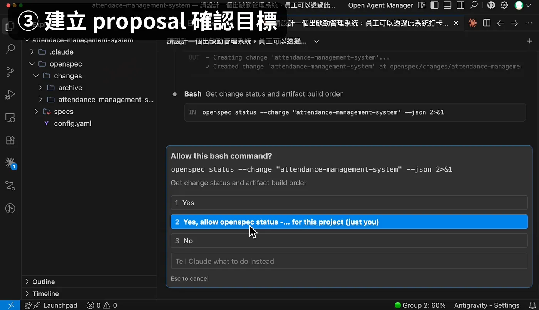
Task: Split the editor to the right
Action: 487,23
